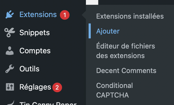Click the Extensions plug icon
Screen dimensions: 174x105
point(10,14)
